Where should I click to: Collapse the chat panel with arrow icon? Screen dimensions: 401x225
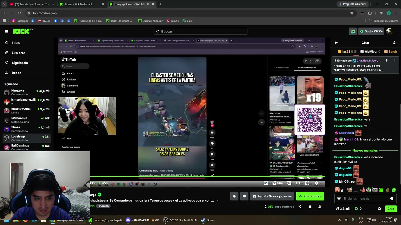336,43
